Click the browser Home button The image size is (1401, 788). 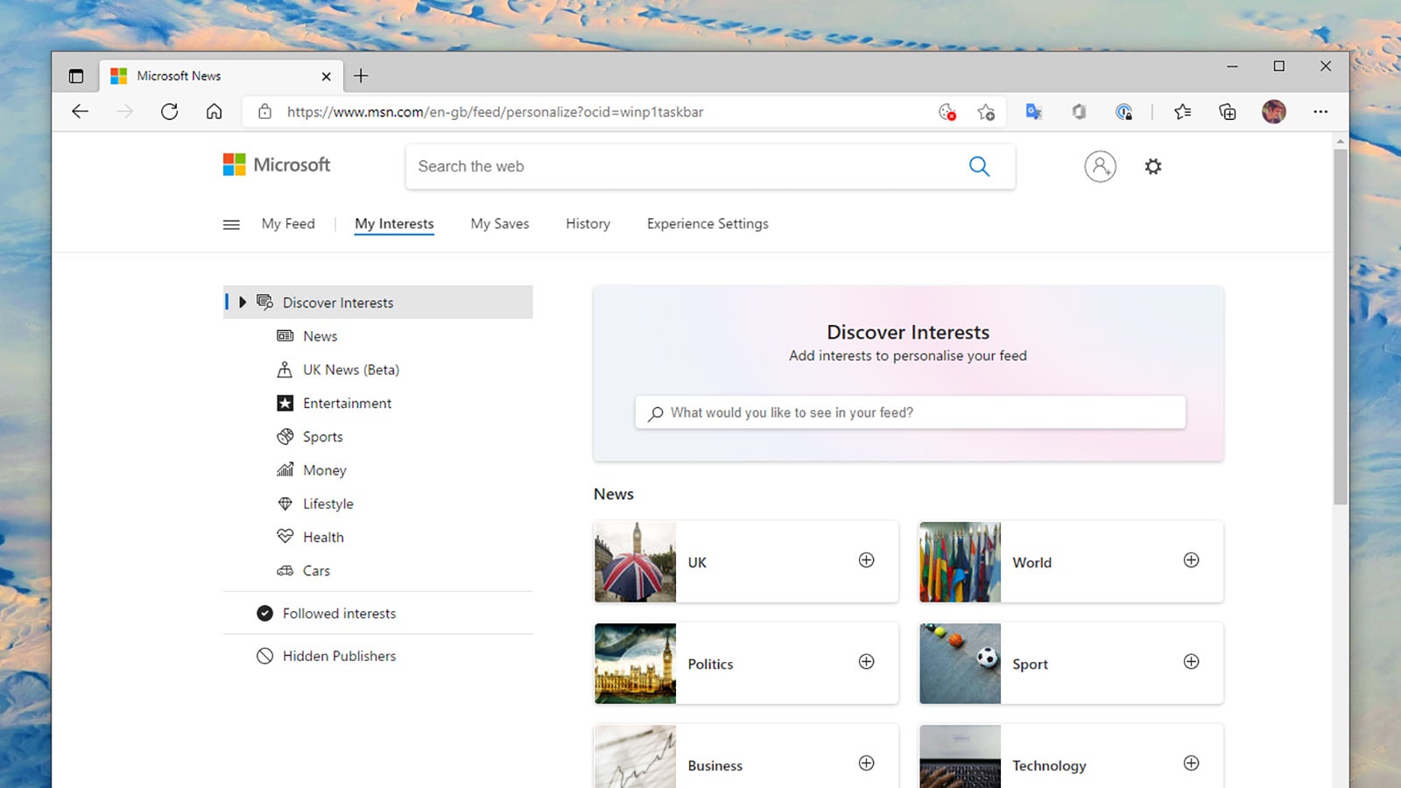(x=214, y=112)
